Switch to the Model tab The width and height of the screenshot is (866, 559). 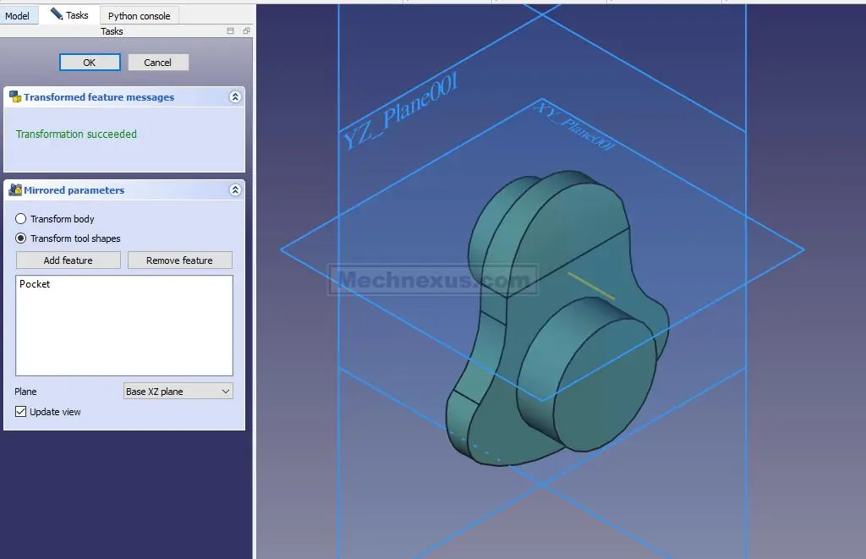click(x=18, y=15)
